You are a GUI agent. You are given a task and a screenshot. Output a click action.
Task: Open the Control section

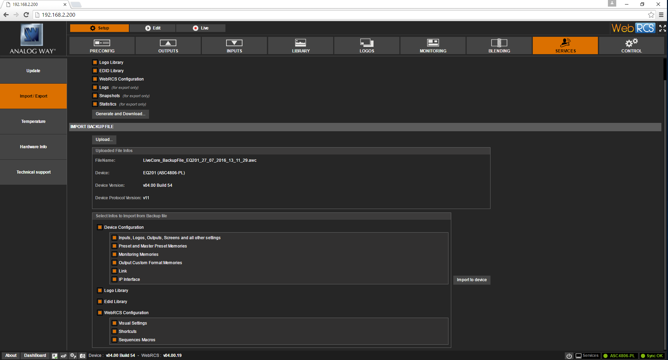(x=631, y=45)
